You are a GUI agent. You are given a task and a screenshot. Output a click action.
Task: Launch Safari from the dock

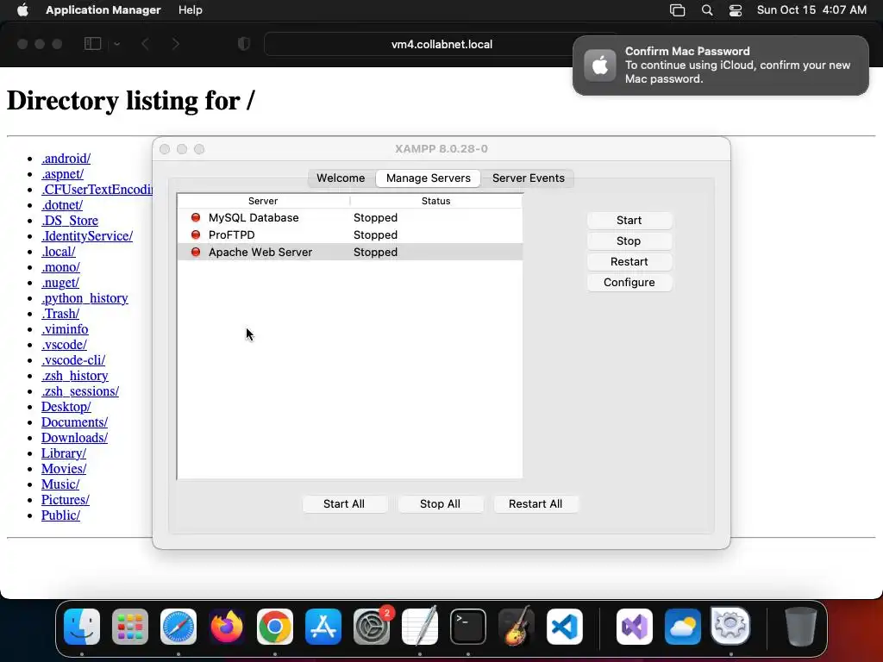point(178,627)
